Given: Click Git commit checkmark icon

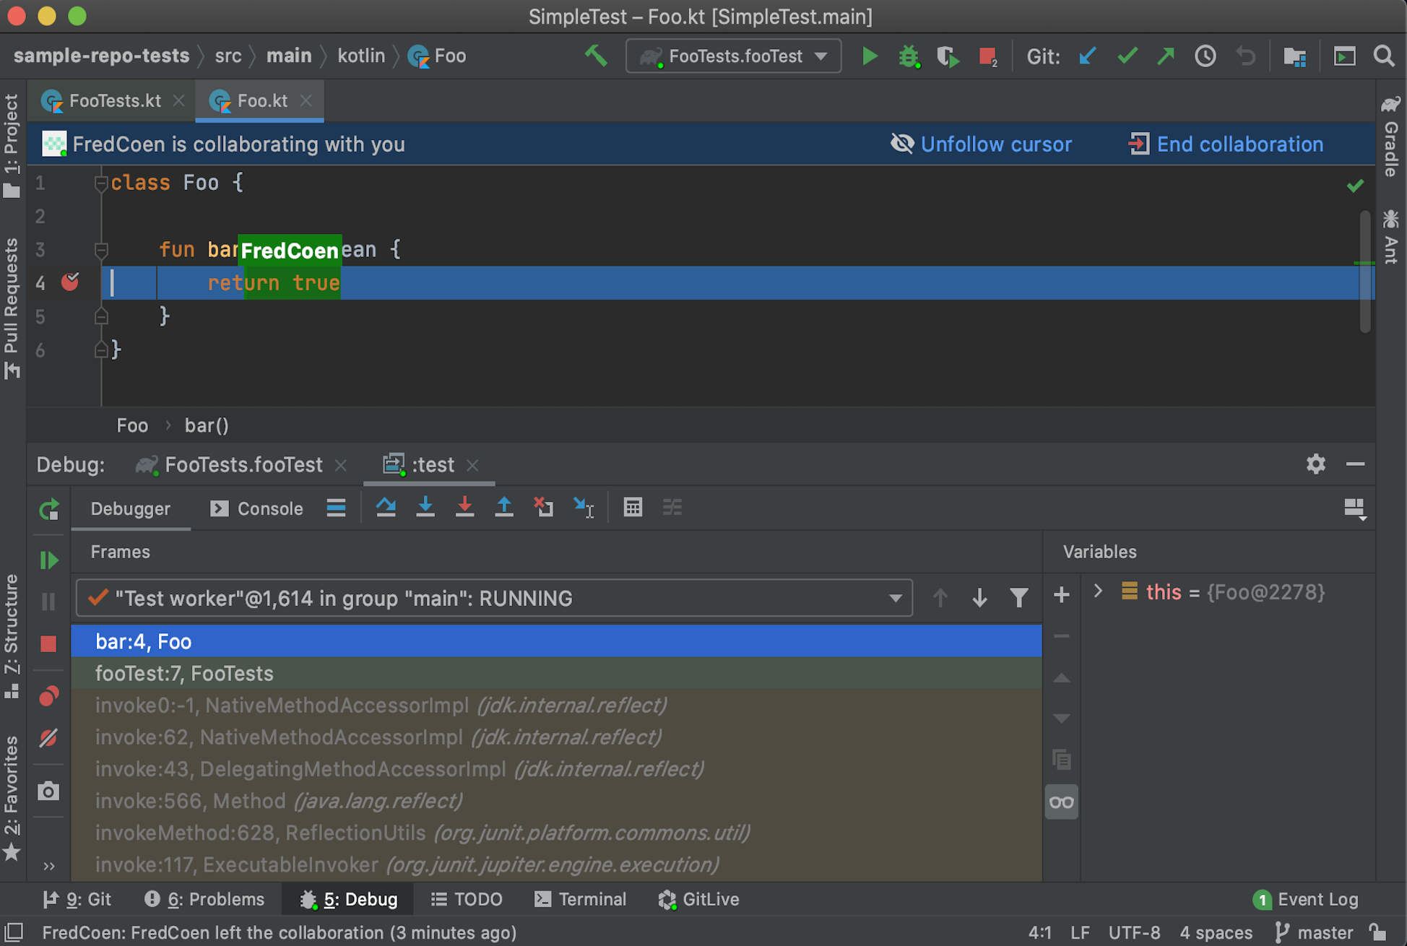Looking at the screenshot, I should pos(1127,56).
